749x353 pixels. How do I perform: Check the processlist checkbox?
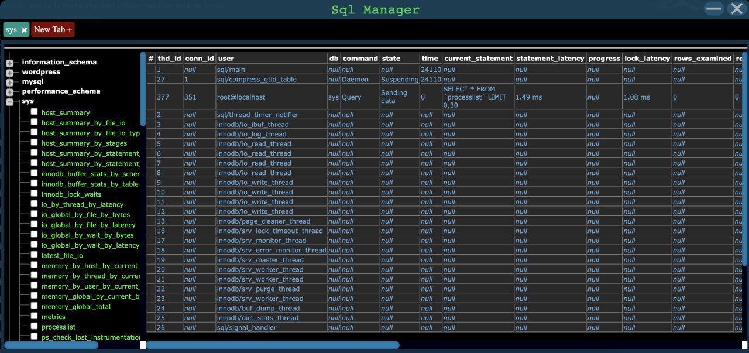34,327
